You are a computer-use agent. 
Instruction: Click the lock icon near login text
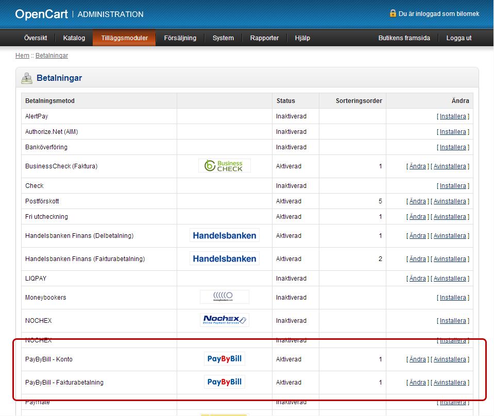393,13
